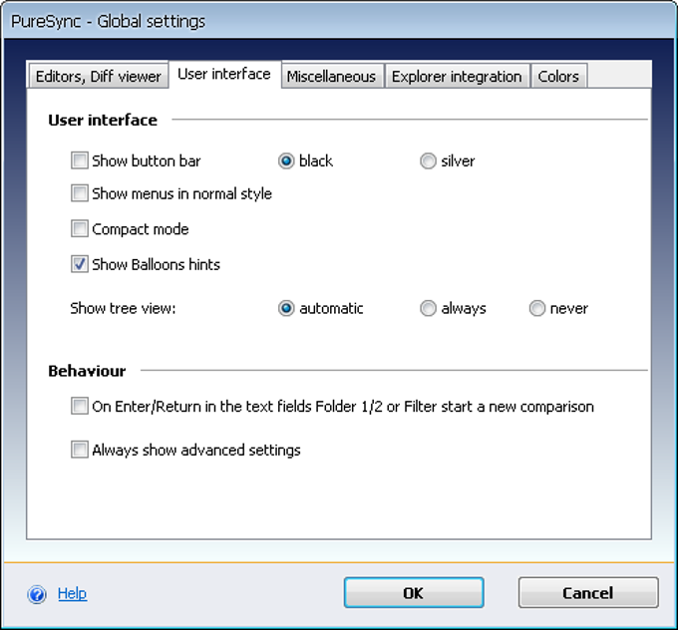The width and height of the screenshot is (678, 630).
Task: Switch to the Colors tab
Action: click(x=558, y=76)
